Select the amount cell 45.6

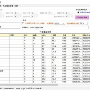tap(57, 71)
